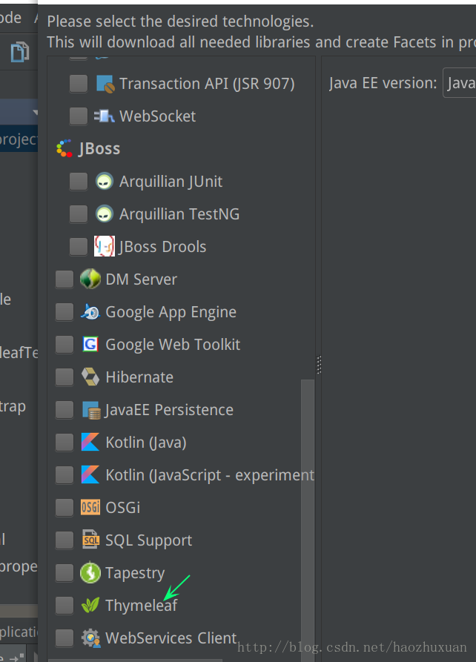This screenshot has height=662, width=476.
Task: Click the JBoss Drools icon
Action: tap(104, 247)
